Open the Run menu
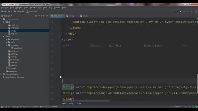 click(x=40, y=8)
